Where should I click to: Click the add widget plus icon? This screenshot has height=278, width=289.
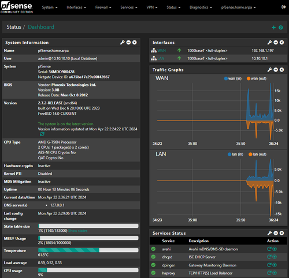(273, 28)
